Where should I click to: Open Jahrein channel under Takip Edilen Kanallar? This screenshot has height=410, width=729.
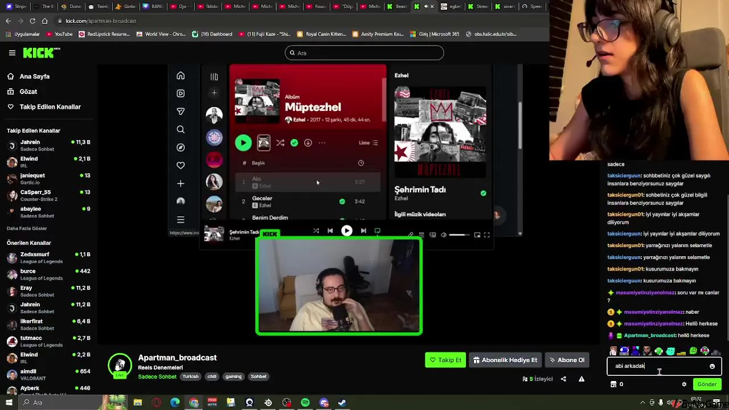pyautogui.click(x=48, y=145)
